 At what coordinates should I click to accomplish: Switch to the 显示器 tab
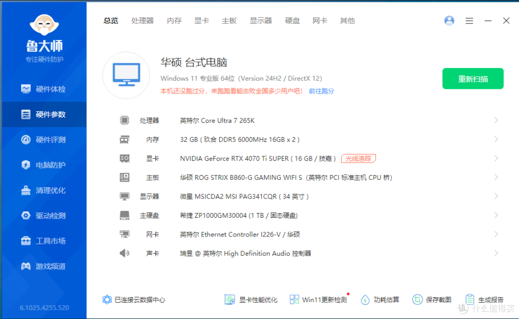coord(260,21)
